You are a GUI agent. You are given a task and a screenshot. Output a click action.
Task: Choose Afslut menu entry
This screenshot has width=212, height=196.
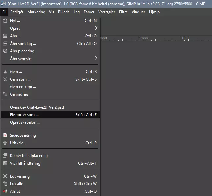[x=50, y=191]
